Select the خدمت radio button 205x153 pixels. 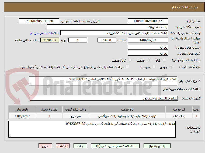(x=149, y=60)
